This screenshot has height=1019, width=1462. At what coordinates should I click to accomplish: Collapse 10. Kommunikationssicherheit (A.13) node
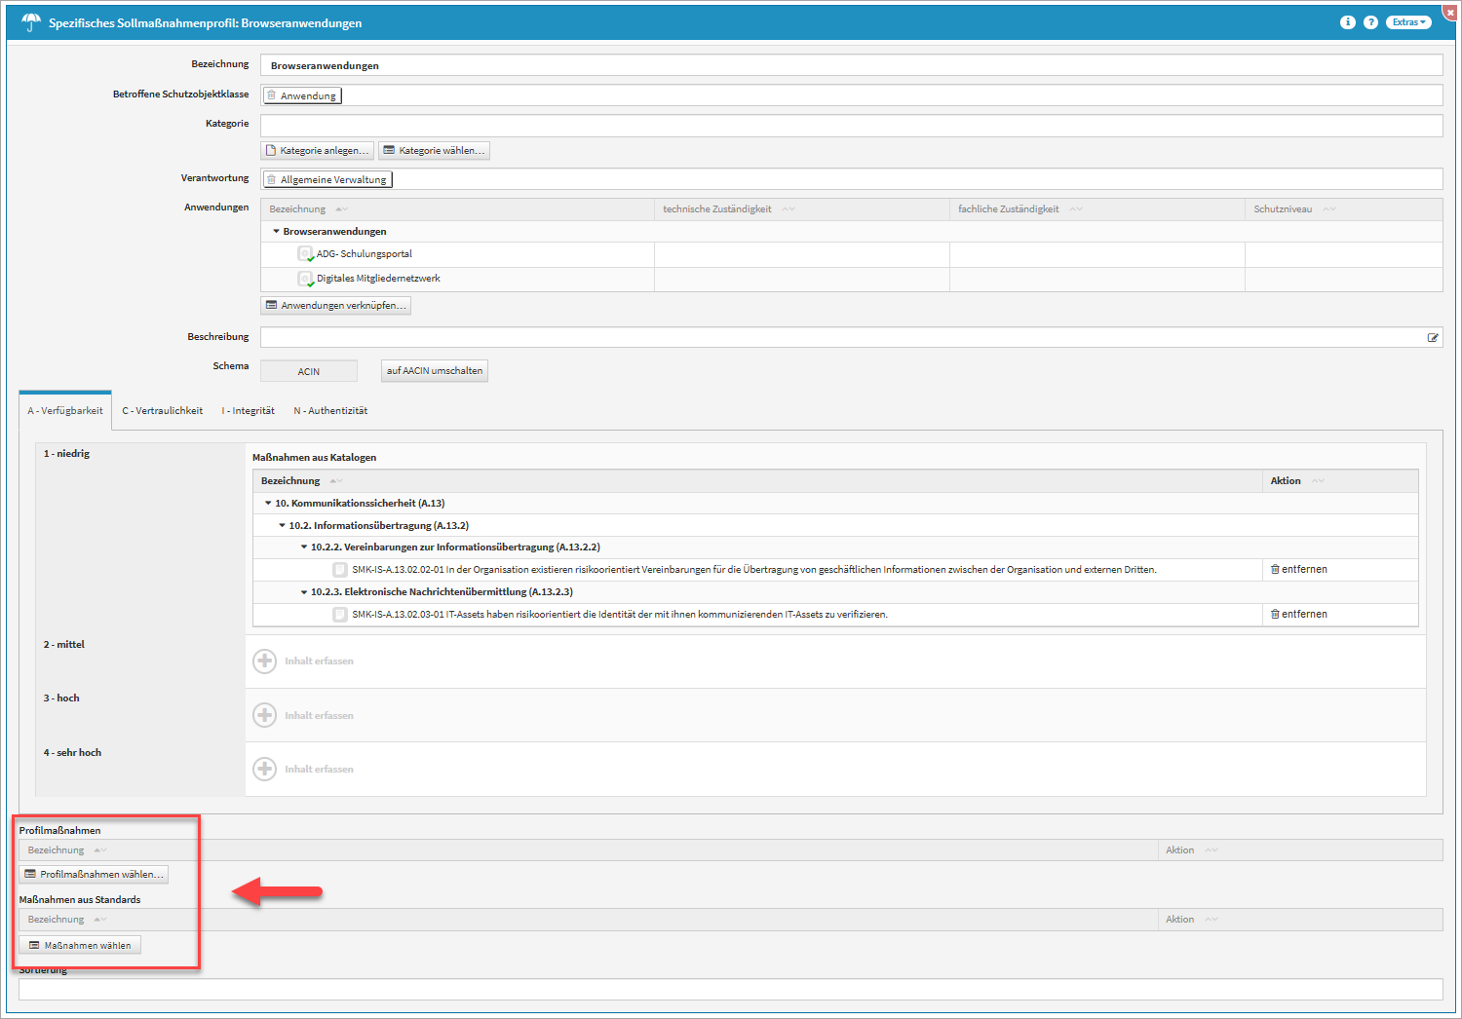268,504
